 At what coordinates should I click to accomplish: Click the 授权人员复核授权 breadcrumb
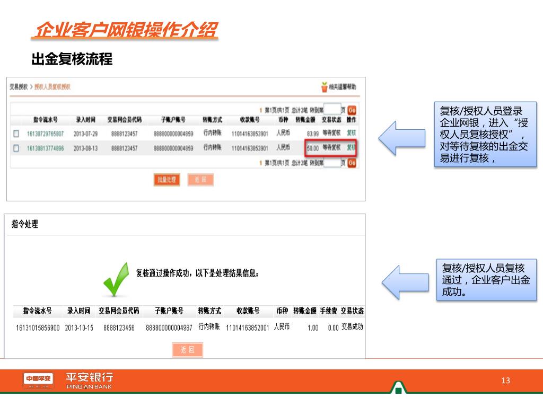[x=52, y=87]
